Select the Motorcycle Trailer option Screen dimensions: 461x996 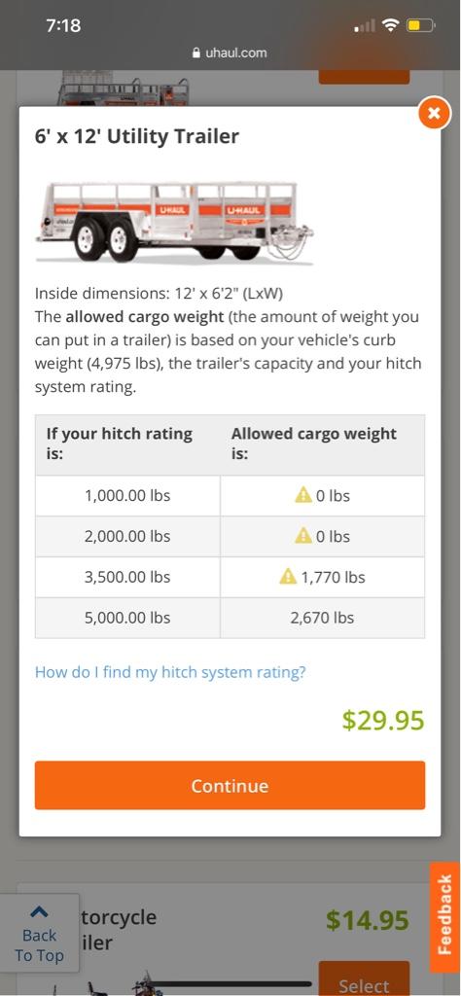(364, 980)
